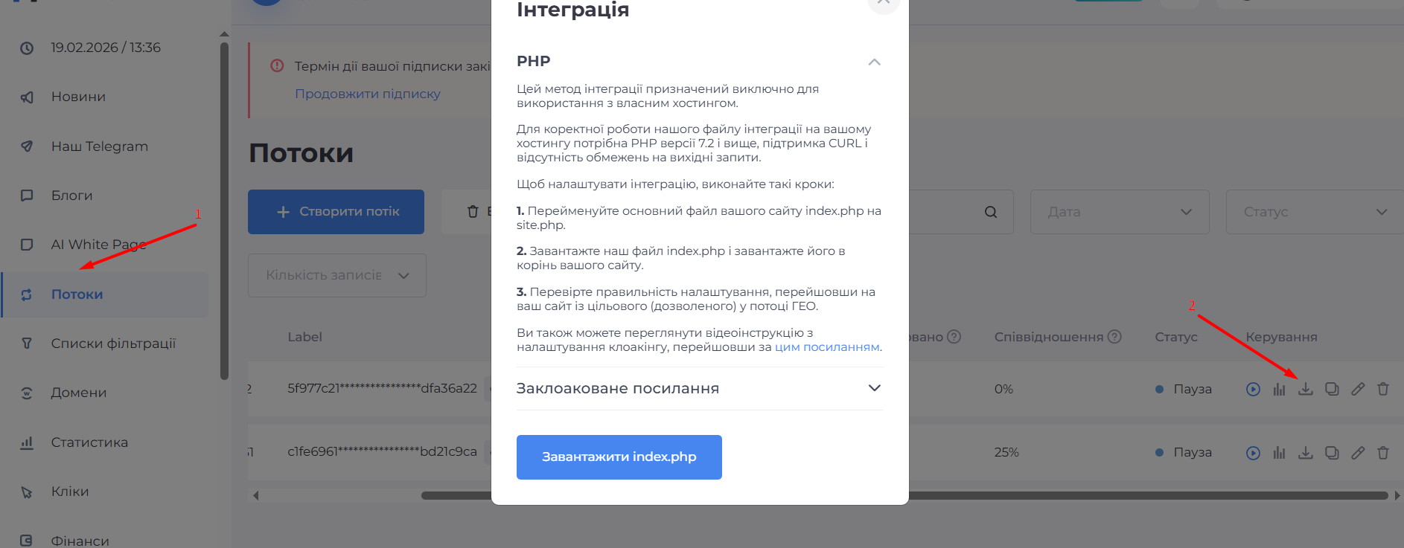Open Списки фільтрації in the sidebar
Image resolution: width=1404 pixels, height=548 pixels.
pyautogui.click(x=113, y=344)
